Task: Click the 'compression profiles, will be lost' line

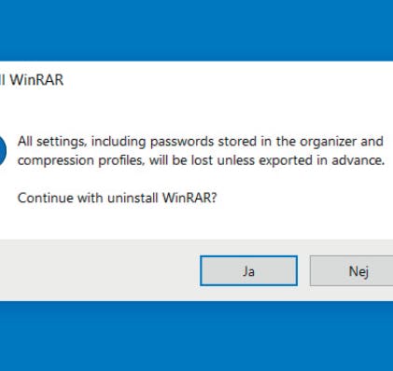Action: click(x=202, y=160)
